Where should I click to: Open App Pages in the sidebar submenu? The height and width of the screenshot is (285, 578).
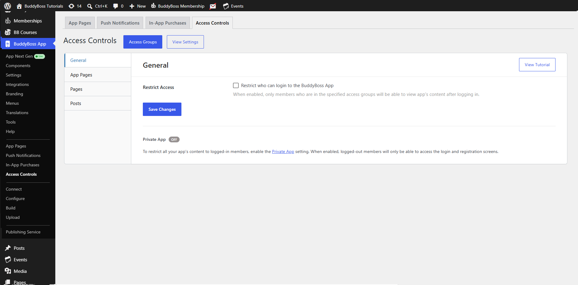click(16, 146)
